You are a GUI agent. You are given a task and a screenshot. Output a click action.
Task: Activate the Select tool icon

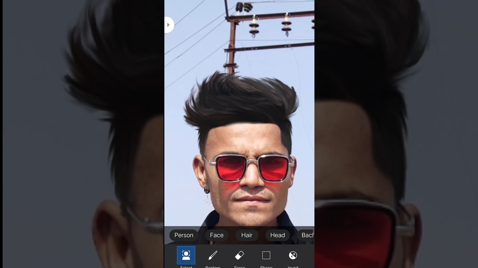pyautogui.click(x=186, y=255)
